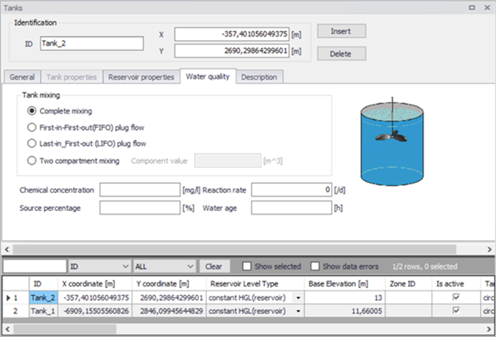Sort by Y coordinate [m] header

point(169,284)
